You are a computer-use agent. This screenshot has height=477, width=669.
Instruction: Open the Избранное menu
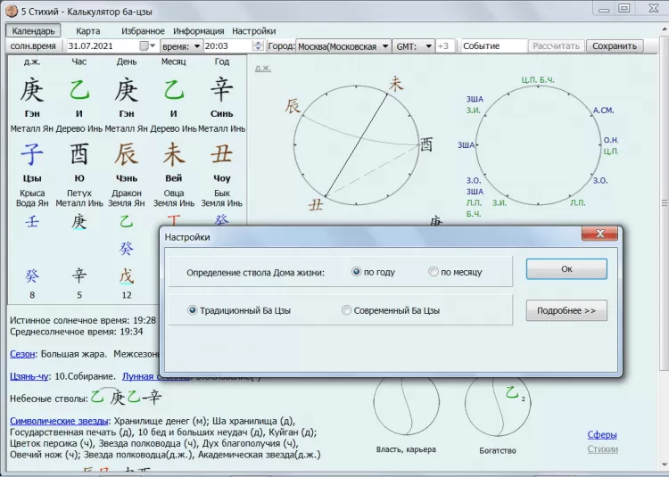(x=143, y=30)
